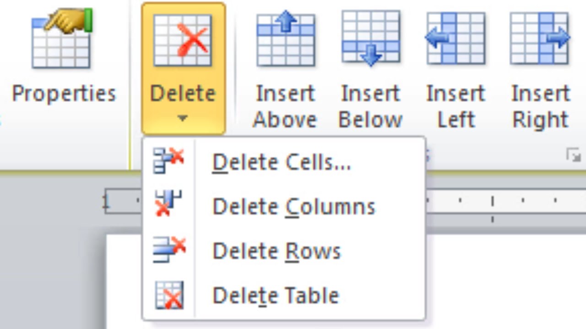Click the Insert Above icon
Screen dimensions: 586x329
coord(286,39)
